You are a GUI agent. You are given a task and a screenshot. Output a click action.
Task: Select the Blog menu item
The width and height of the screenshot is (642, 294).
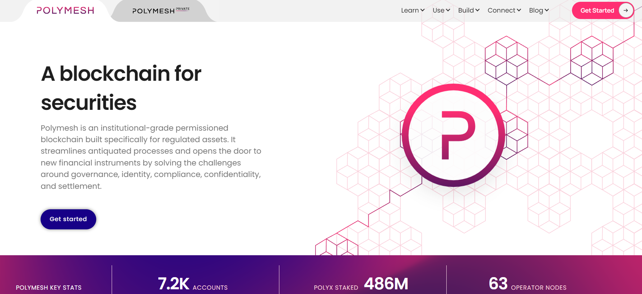point(539,10)
